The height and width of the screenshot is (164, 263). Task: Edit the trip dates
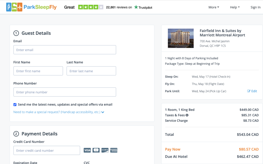[x=252, y=91]
